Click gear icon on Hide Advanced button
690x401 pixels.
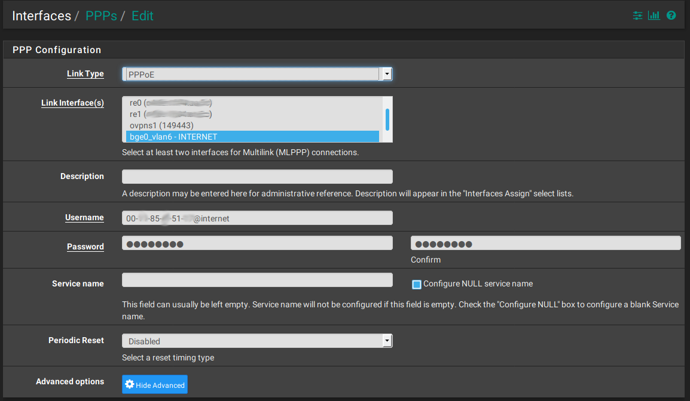point(130,385)
